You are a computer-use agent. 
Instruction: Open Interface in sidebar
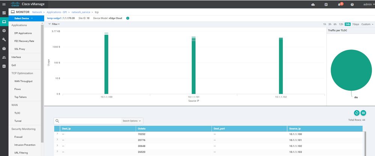point(16,57)
